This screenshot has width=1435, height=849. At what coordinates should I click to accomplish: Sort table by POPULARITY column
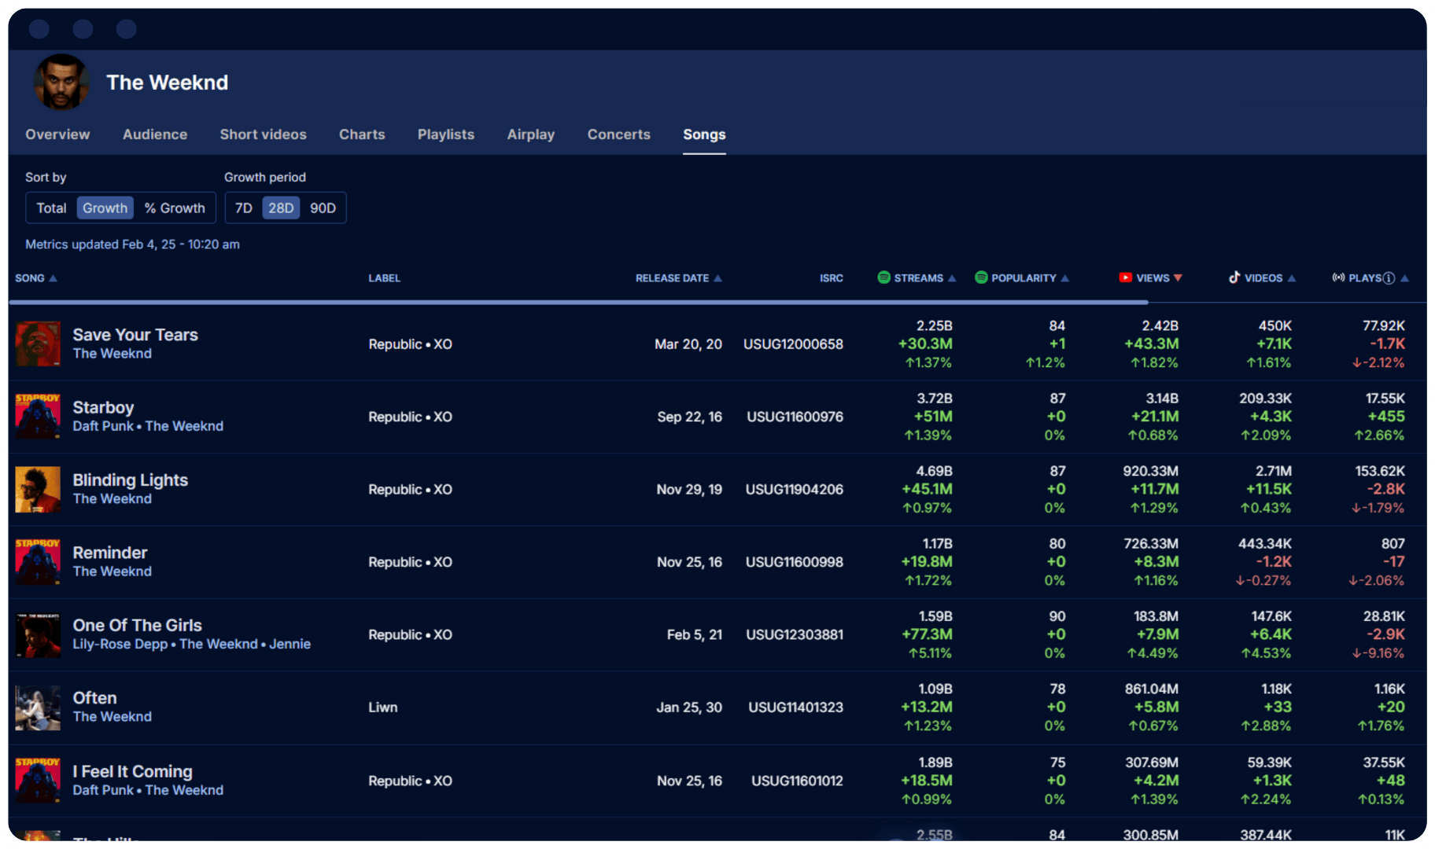1022,278
